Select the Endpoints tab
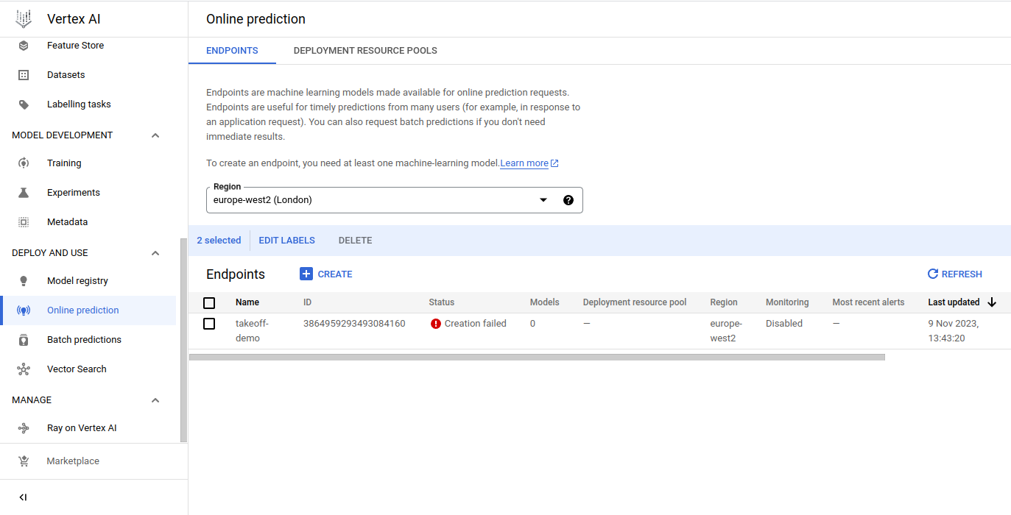Screen dimensions: 1011x515 [232, 51]
